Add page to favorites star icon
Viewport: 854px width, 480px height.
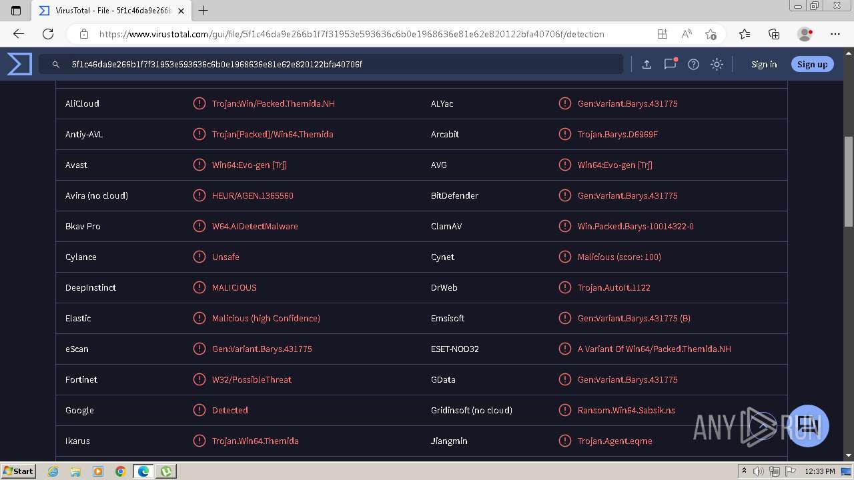tap(711, 34)
